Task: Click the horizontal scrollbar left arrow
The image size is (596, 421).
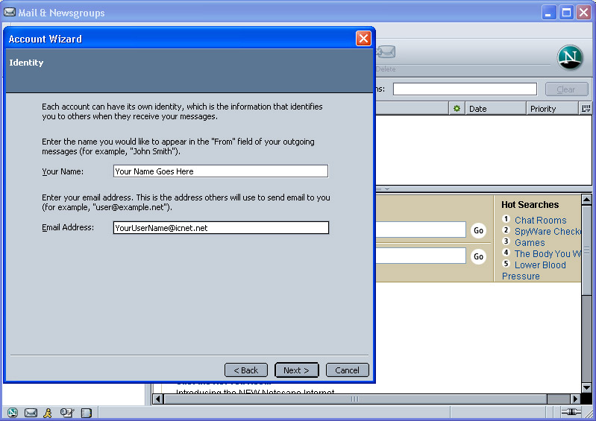Action: (x=158, y=399)
